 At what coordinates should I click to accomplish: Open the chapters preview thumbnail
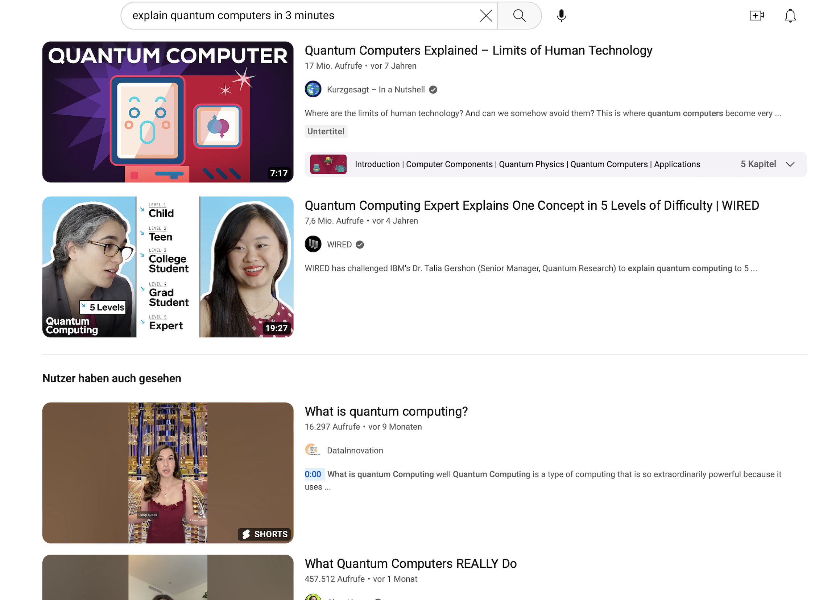pyautogui.click(x=328, y=164)
